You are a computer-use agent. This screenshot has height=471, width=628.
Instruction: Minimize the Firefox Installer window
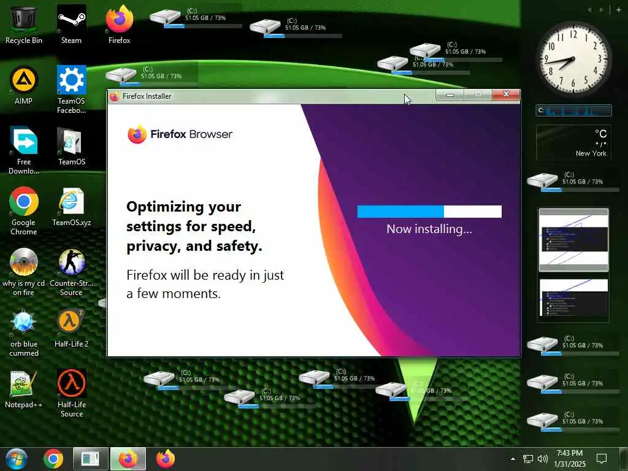pyautogui.click(x=450, y=95)
